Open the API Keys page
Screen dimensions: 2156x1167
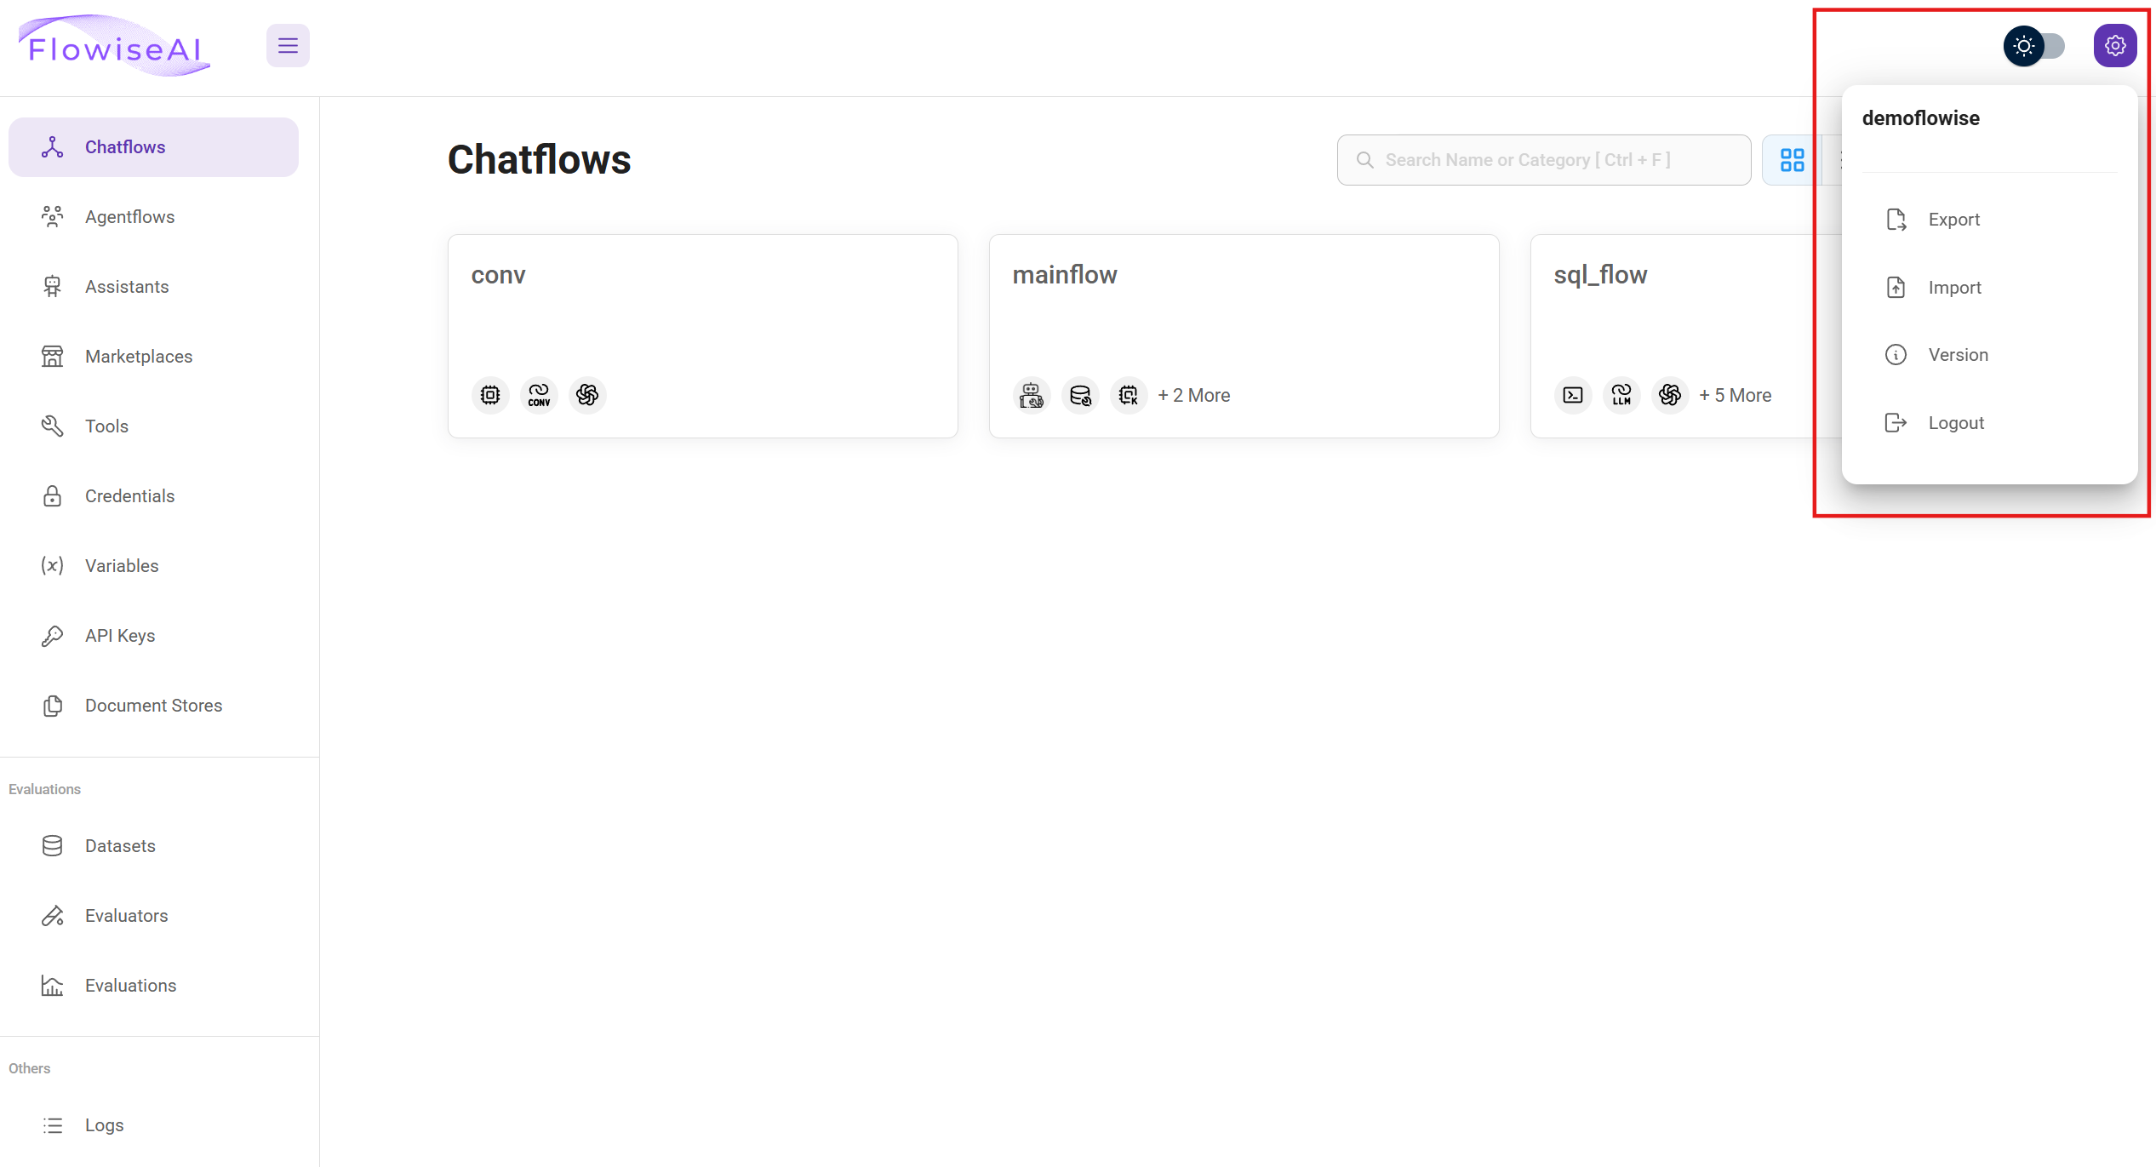pos(120,636)
